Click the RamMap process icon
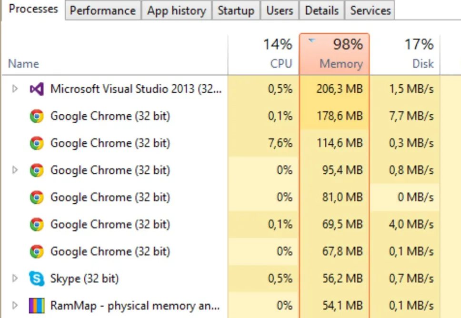 click(37, 306)
